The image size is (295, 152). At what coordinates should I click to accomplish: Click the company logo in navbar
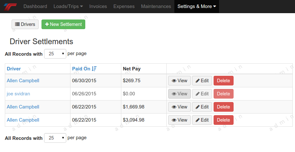(x=10, y=6)
